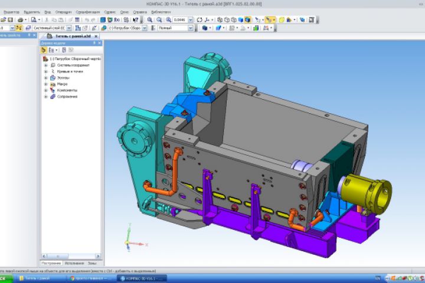Click the Zoom window magnifier icon

(149, 20)
